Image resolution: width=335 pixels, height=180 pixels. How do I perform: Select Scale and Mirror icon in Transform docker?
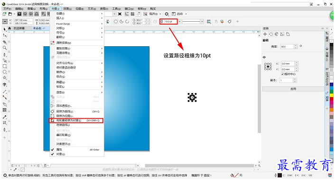[x=277, y=34]
